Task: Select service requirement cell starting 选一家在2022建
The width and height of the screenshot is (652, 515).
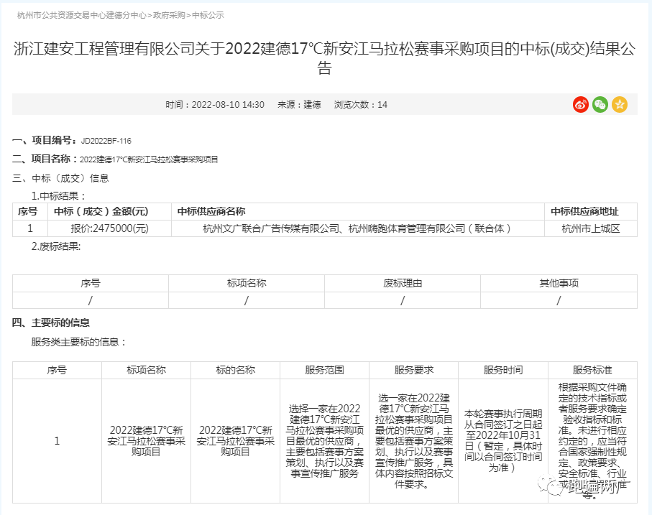Action: [414, 441]
